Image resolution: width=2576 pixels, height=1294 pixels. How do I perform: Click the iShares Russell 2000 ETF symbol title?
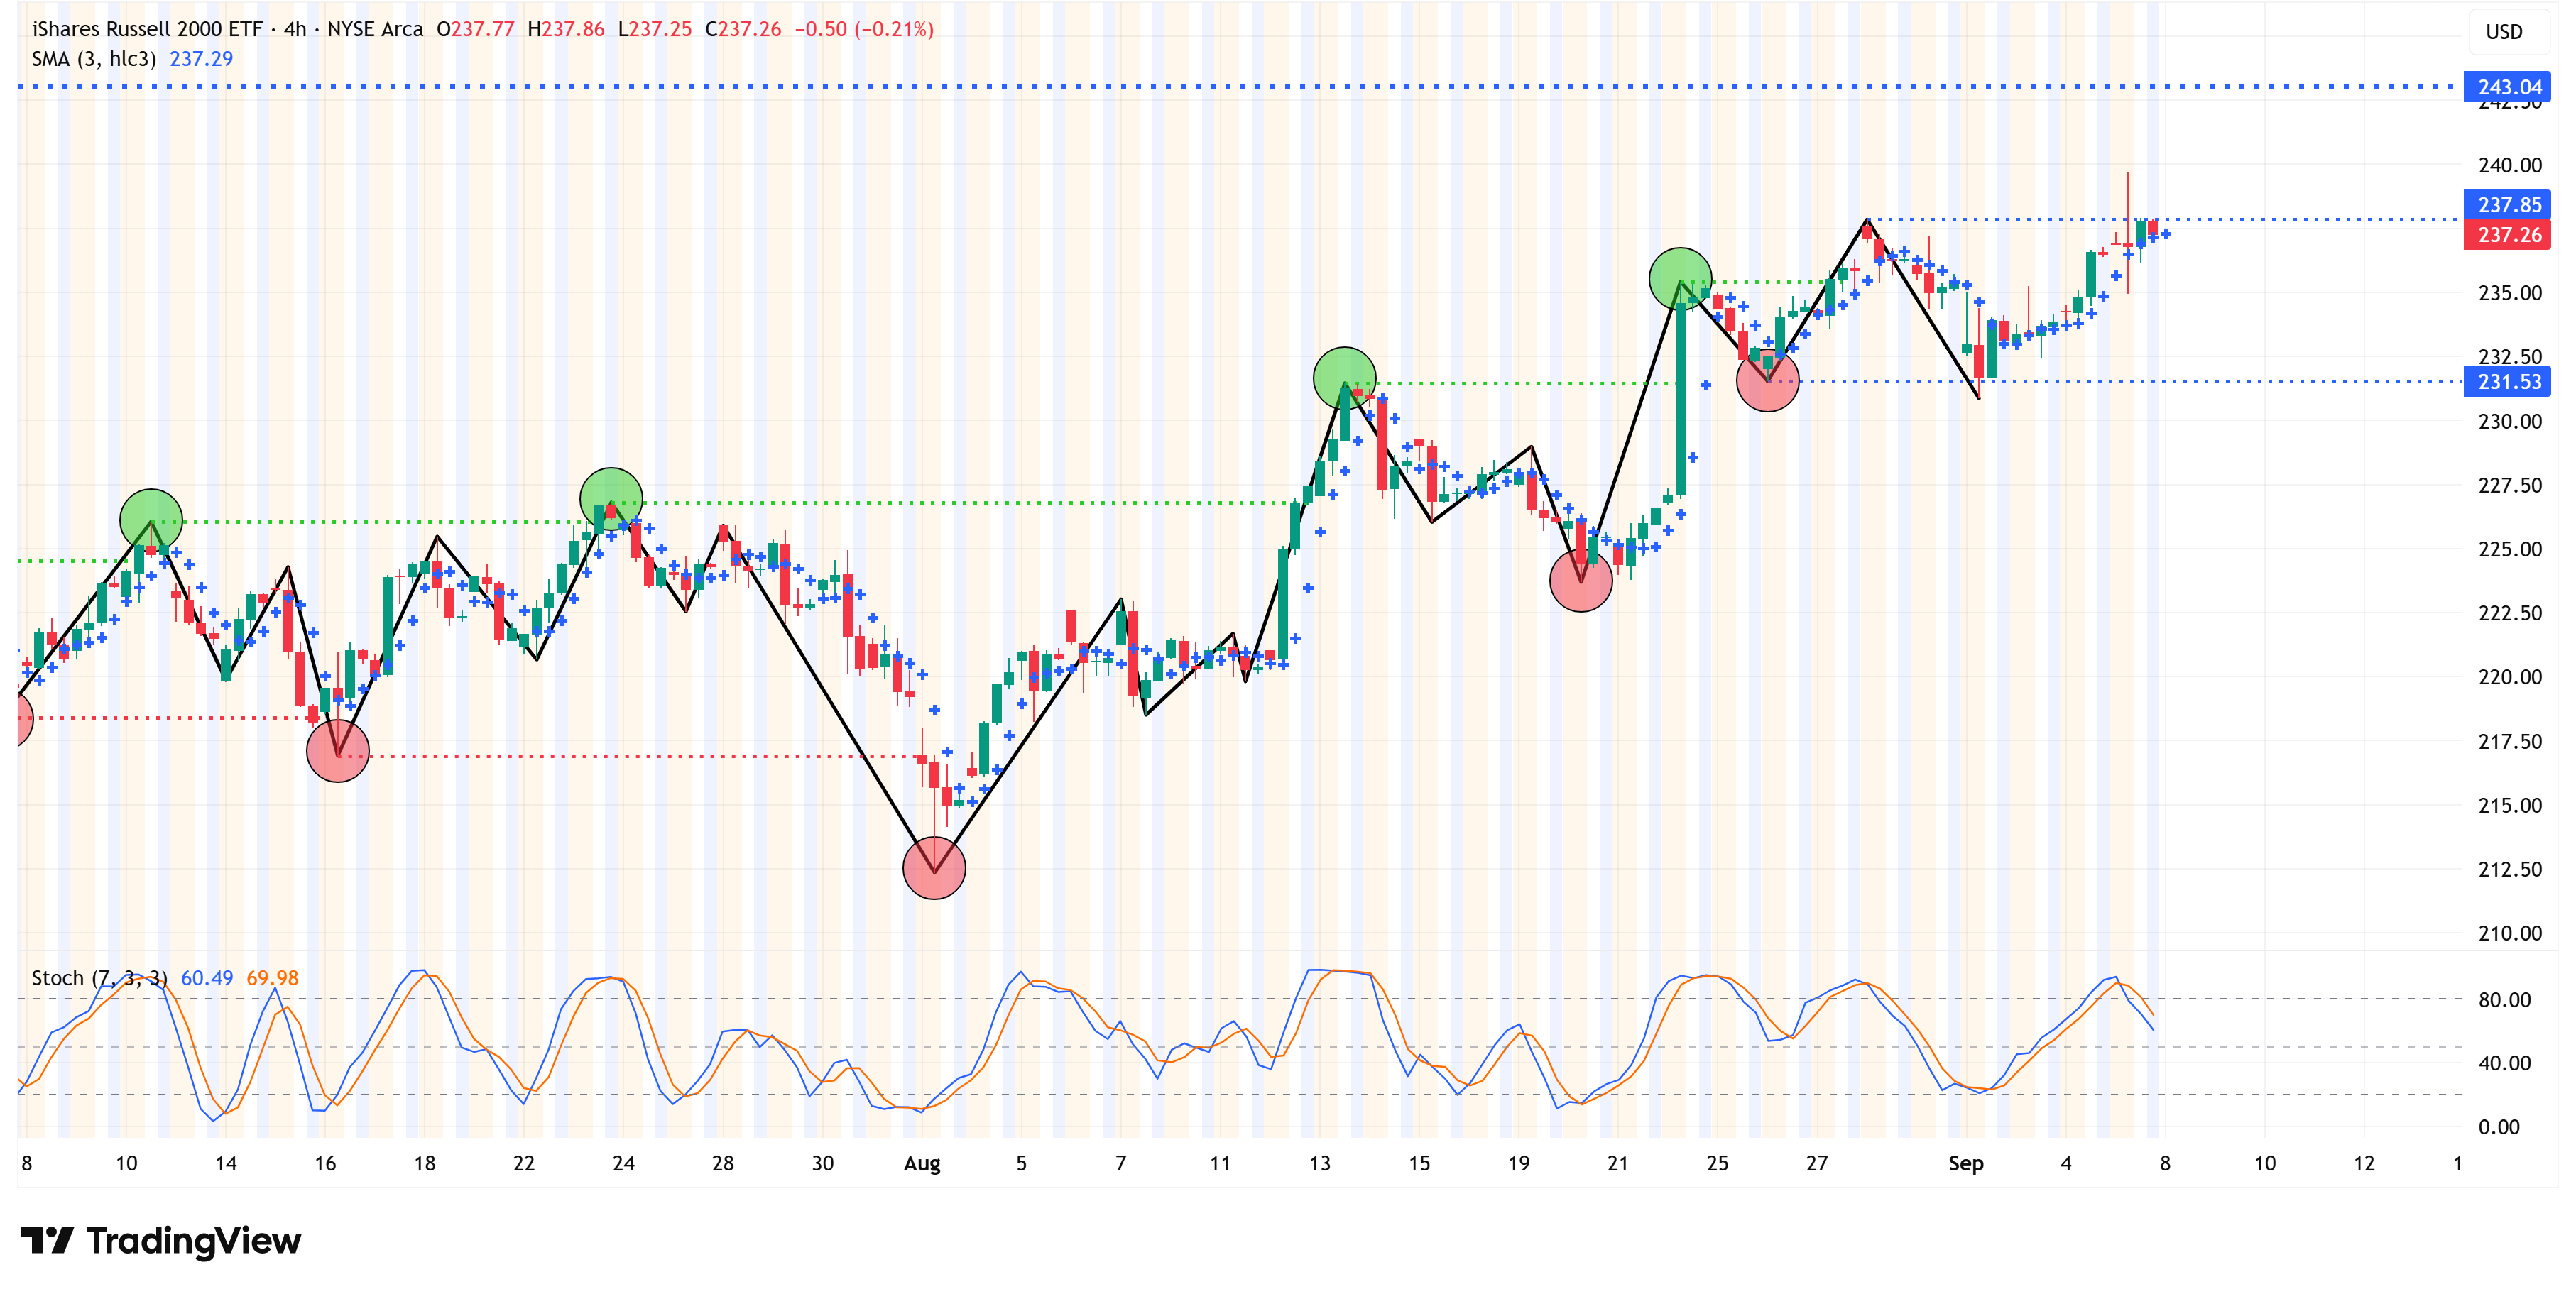[x=146, y=29]
